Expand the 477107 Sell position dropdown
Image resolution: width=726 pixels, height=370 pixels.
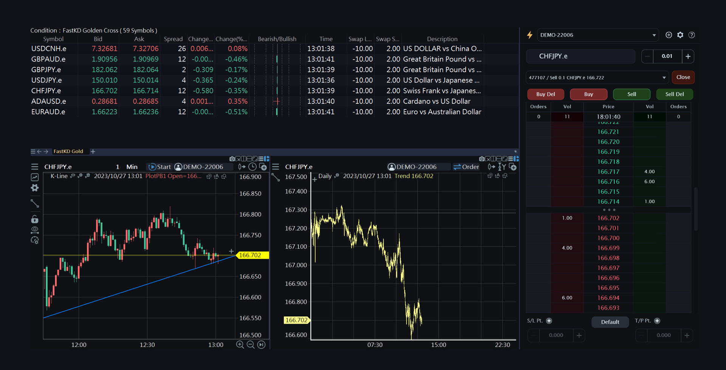(x=597, y=77)
